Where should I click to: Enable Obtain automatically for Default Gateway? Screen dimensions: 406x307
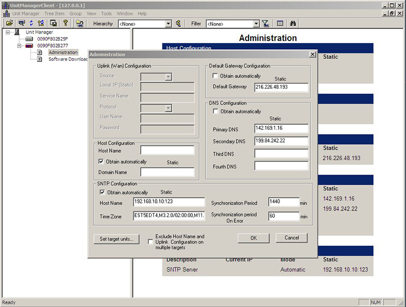(215, 76)
